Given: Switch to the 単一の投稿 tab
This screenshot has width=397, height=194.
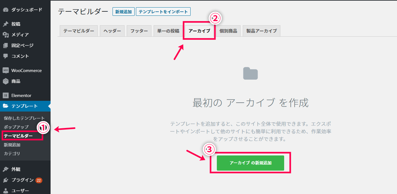Looking at the screenshot, I should click(x=168, y=31).
